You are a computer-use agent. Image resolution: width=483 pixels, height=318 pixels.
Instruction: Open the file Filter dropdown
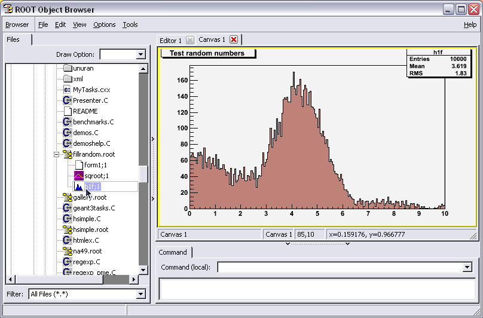(x=141, y=294)
